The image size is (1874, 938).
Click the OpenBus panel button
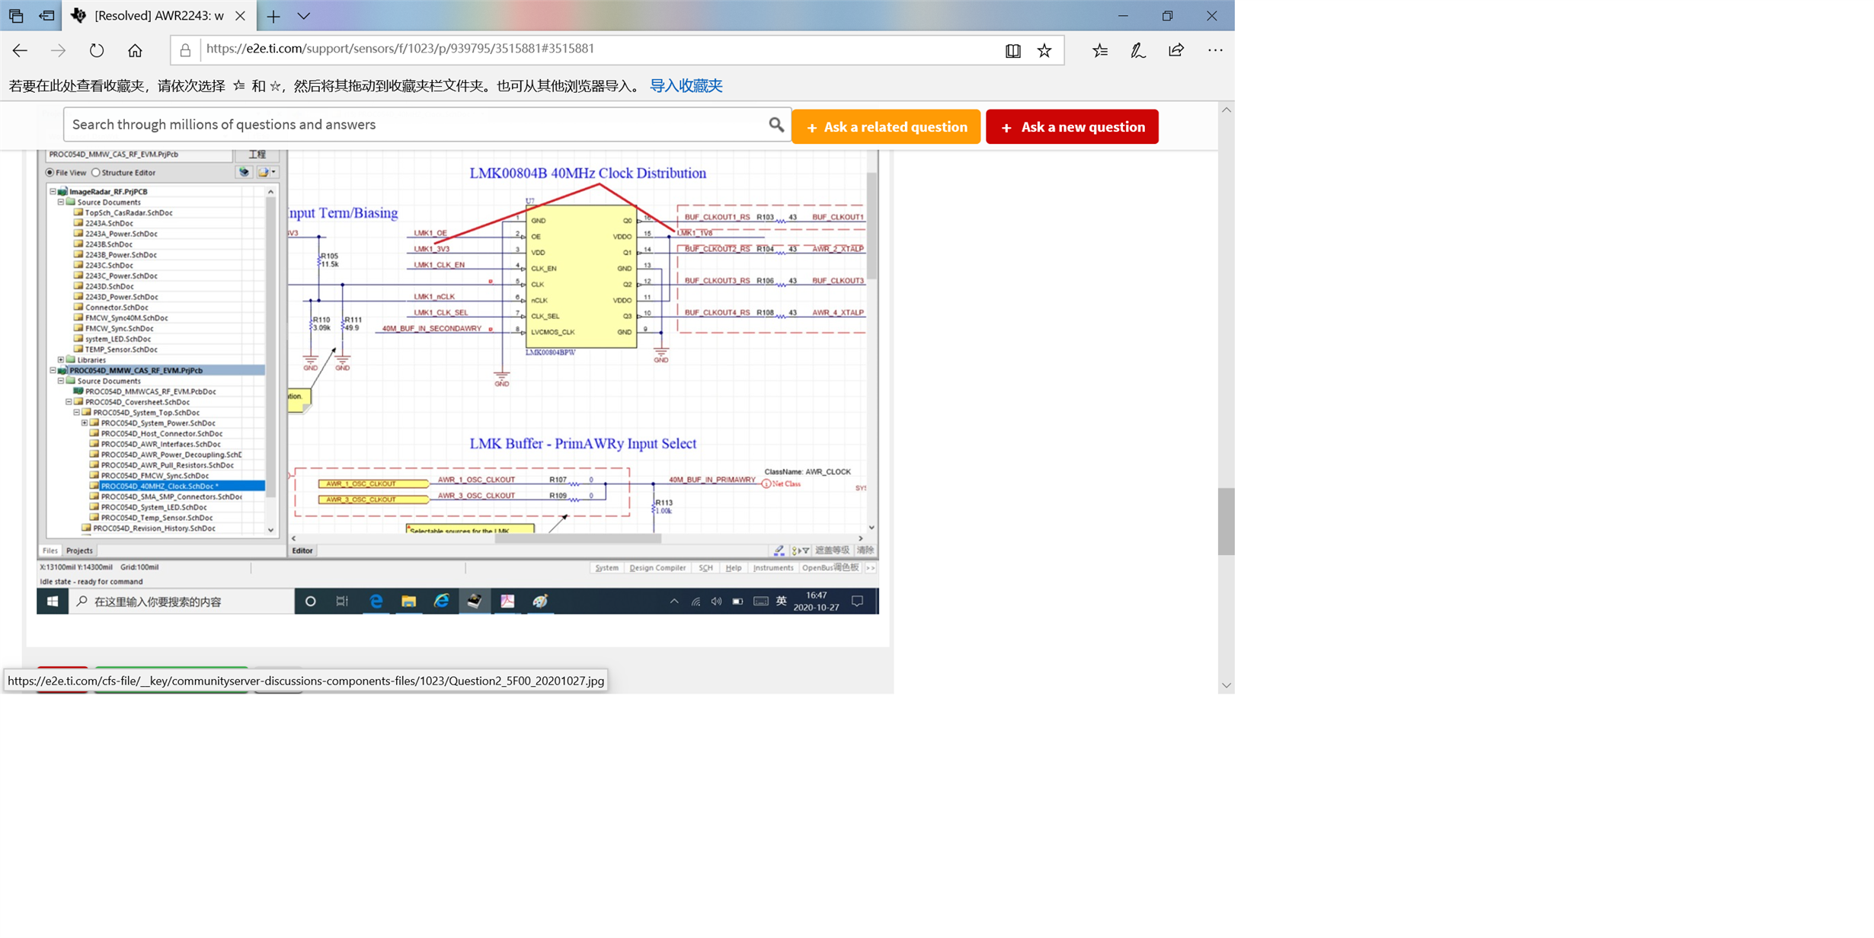[x=830, y=567]
